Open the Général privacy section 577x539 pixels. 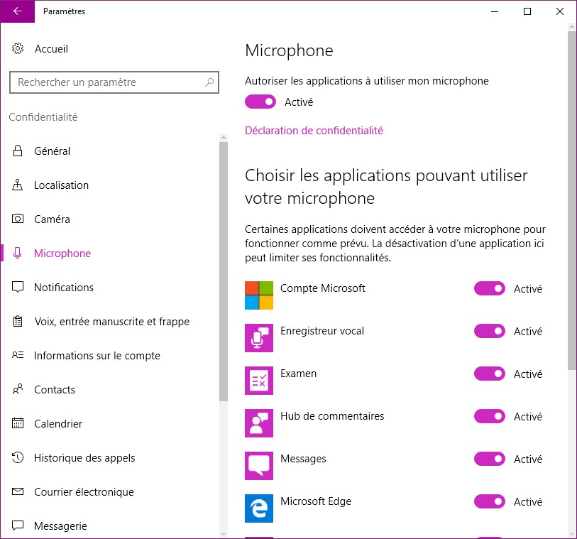(110, 151)
